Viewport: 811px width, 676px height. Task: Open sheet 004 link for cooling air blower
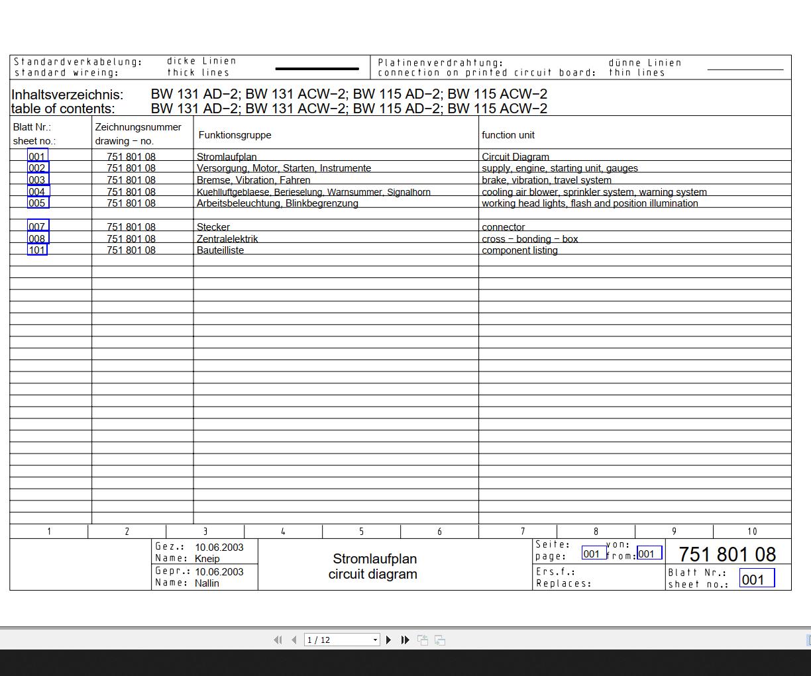38,191
